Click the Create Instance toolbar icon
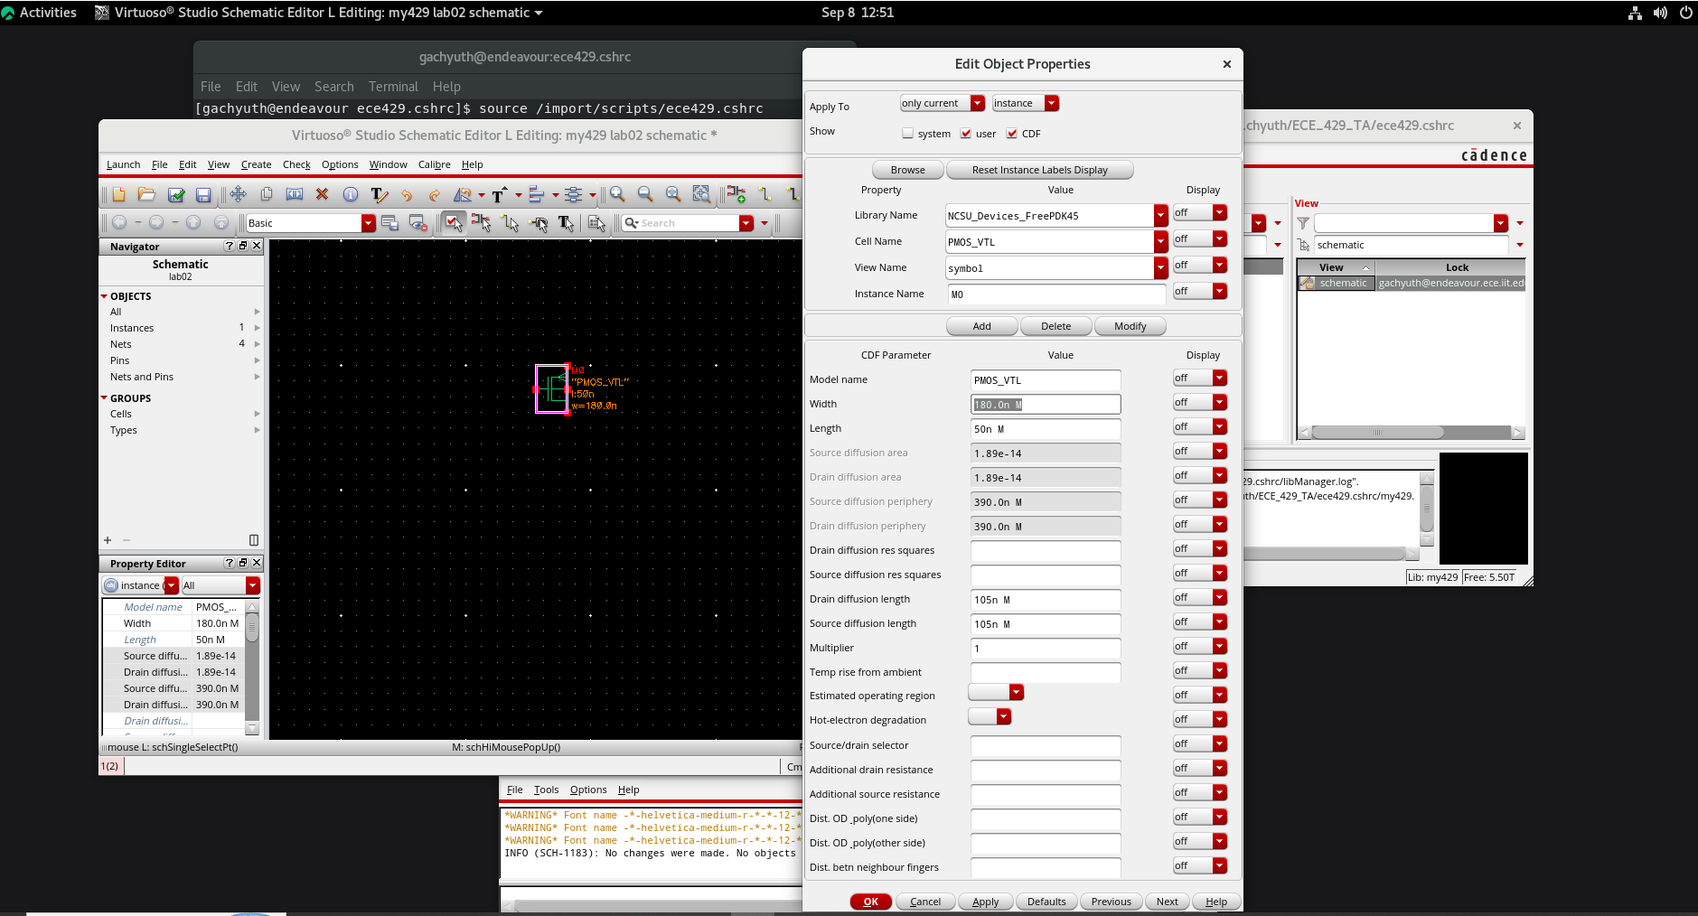This screenshot has height=916, width=1698. 736,194
